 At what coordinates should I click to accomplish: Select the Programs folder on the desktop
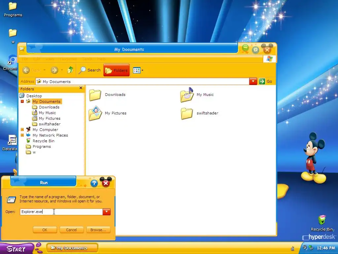coord(13,9)
